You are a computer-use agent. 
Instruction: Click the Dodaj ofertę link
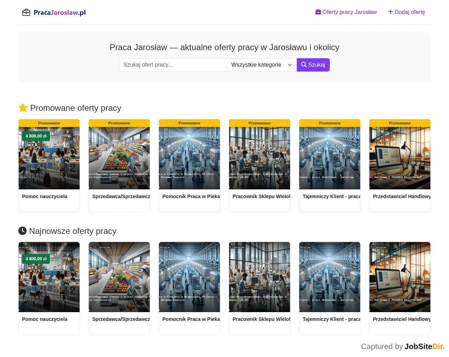(x=406, y=12)
